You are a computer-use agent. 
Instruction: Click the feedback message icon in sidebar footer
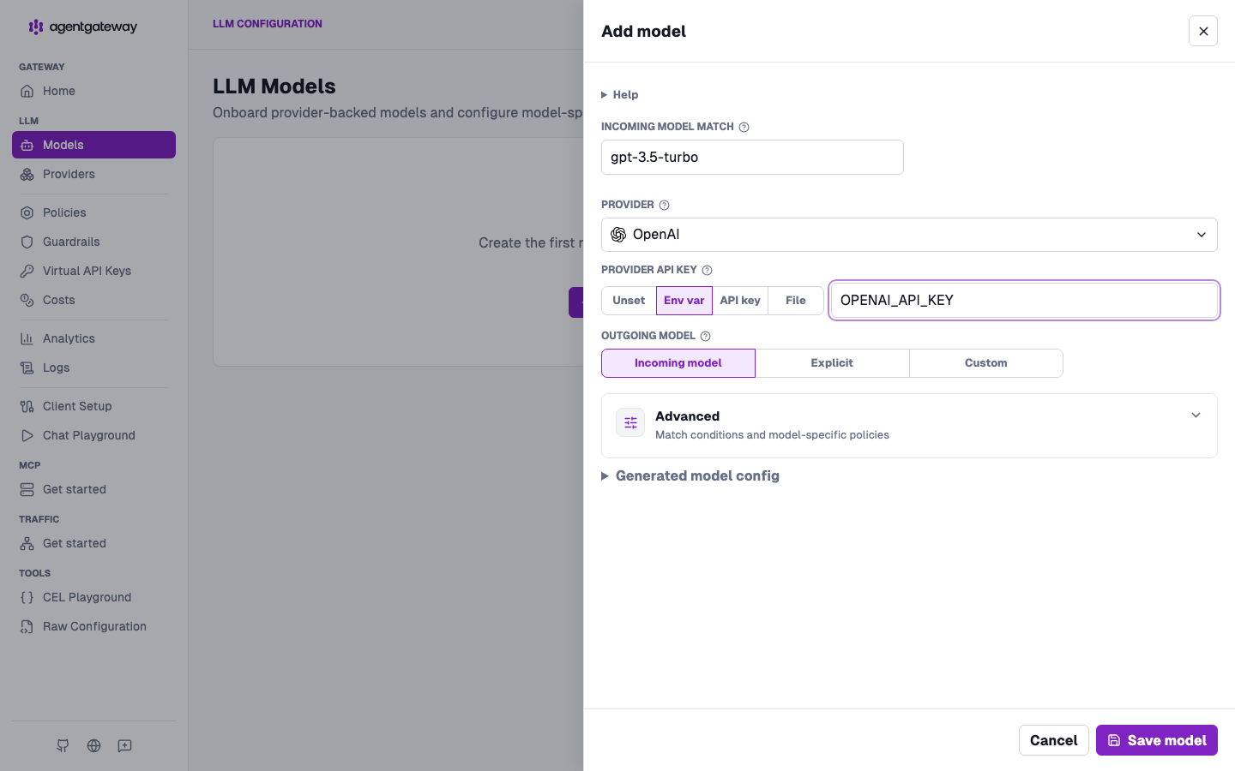click(x=125, y=745)
